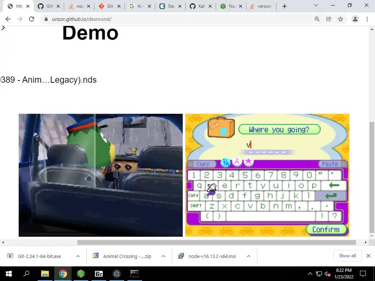Open a new tab with the plus button
Viewport: 375px width, 281px height.
pyautogui.click(x=284, y=6)
